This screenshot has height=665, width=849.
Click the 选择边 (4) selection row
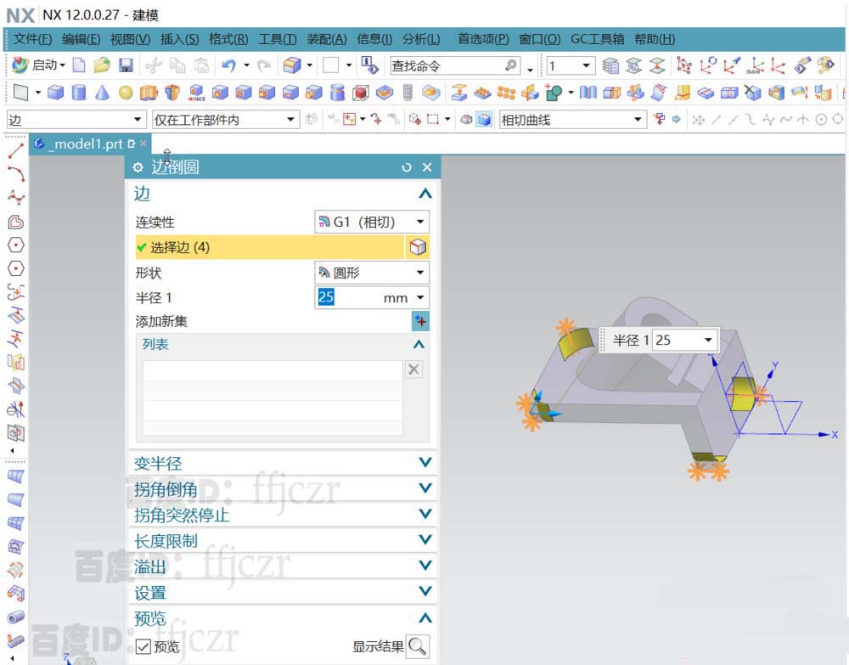(269, 247)
